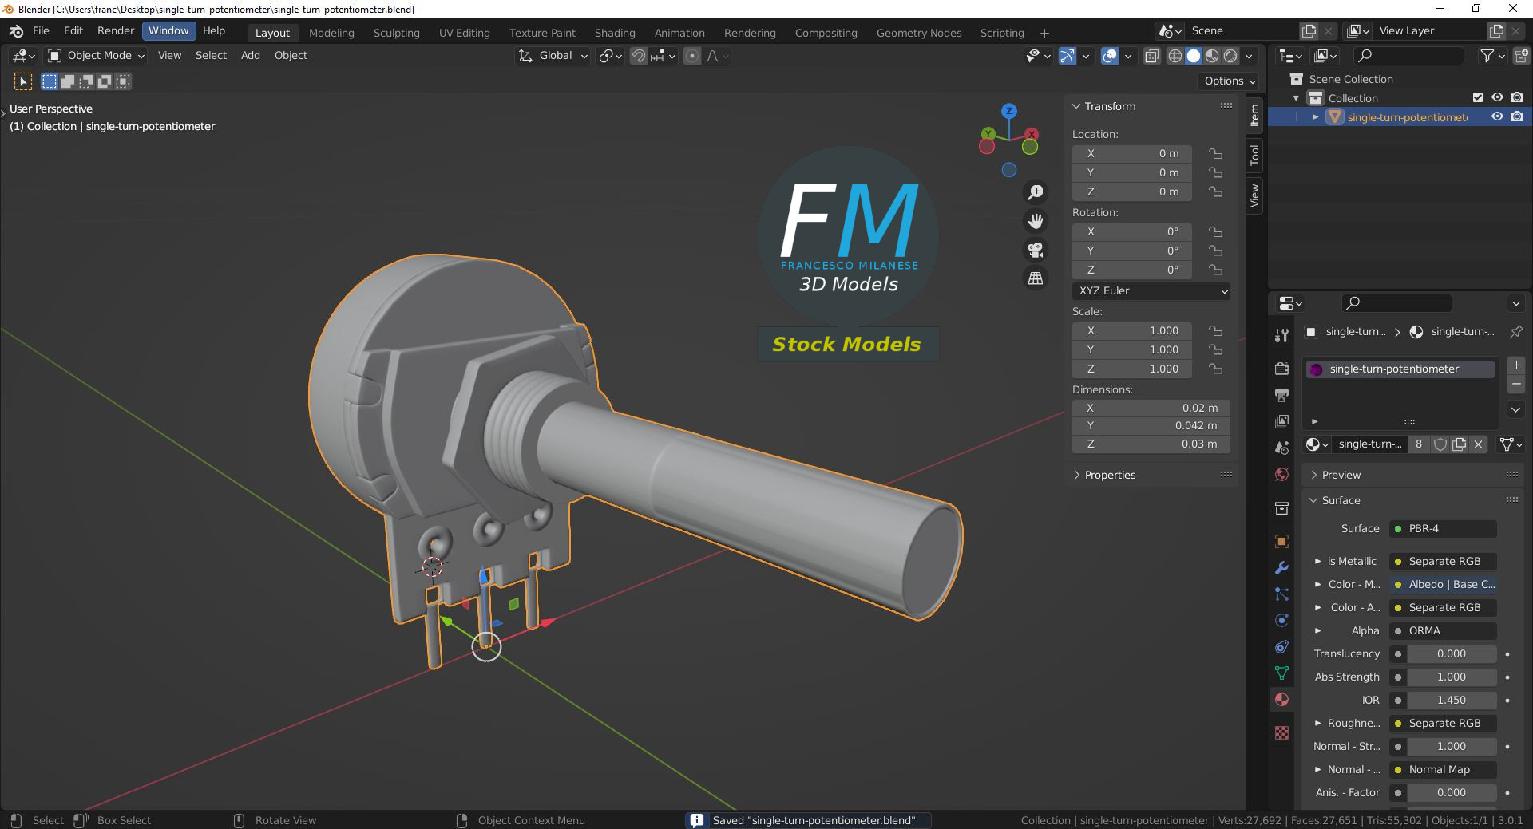
Task: Open the Material properties sphere icon
Action: click(1281, 700)
